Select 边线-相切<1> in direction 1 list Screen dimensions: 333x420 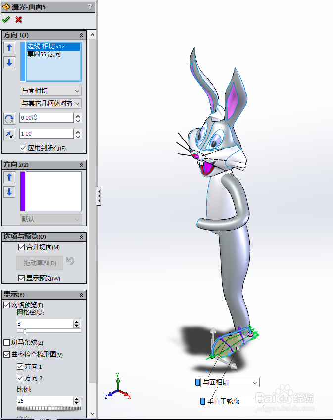tap(53, 47)
